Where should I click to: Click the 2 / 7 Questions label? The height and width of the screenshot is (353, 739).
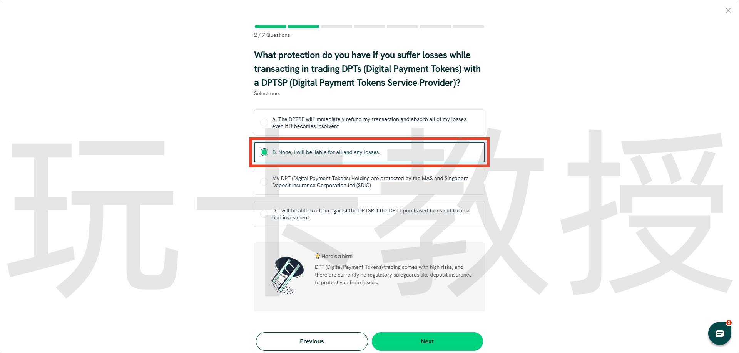coord(272,35)
